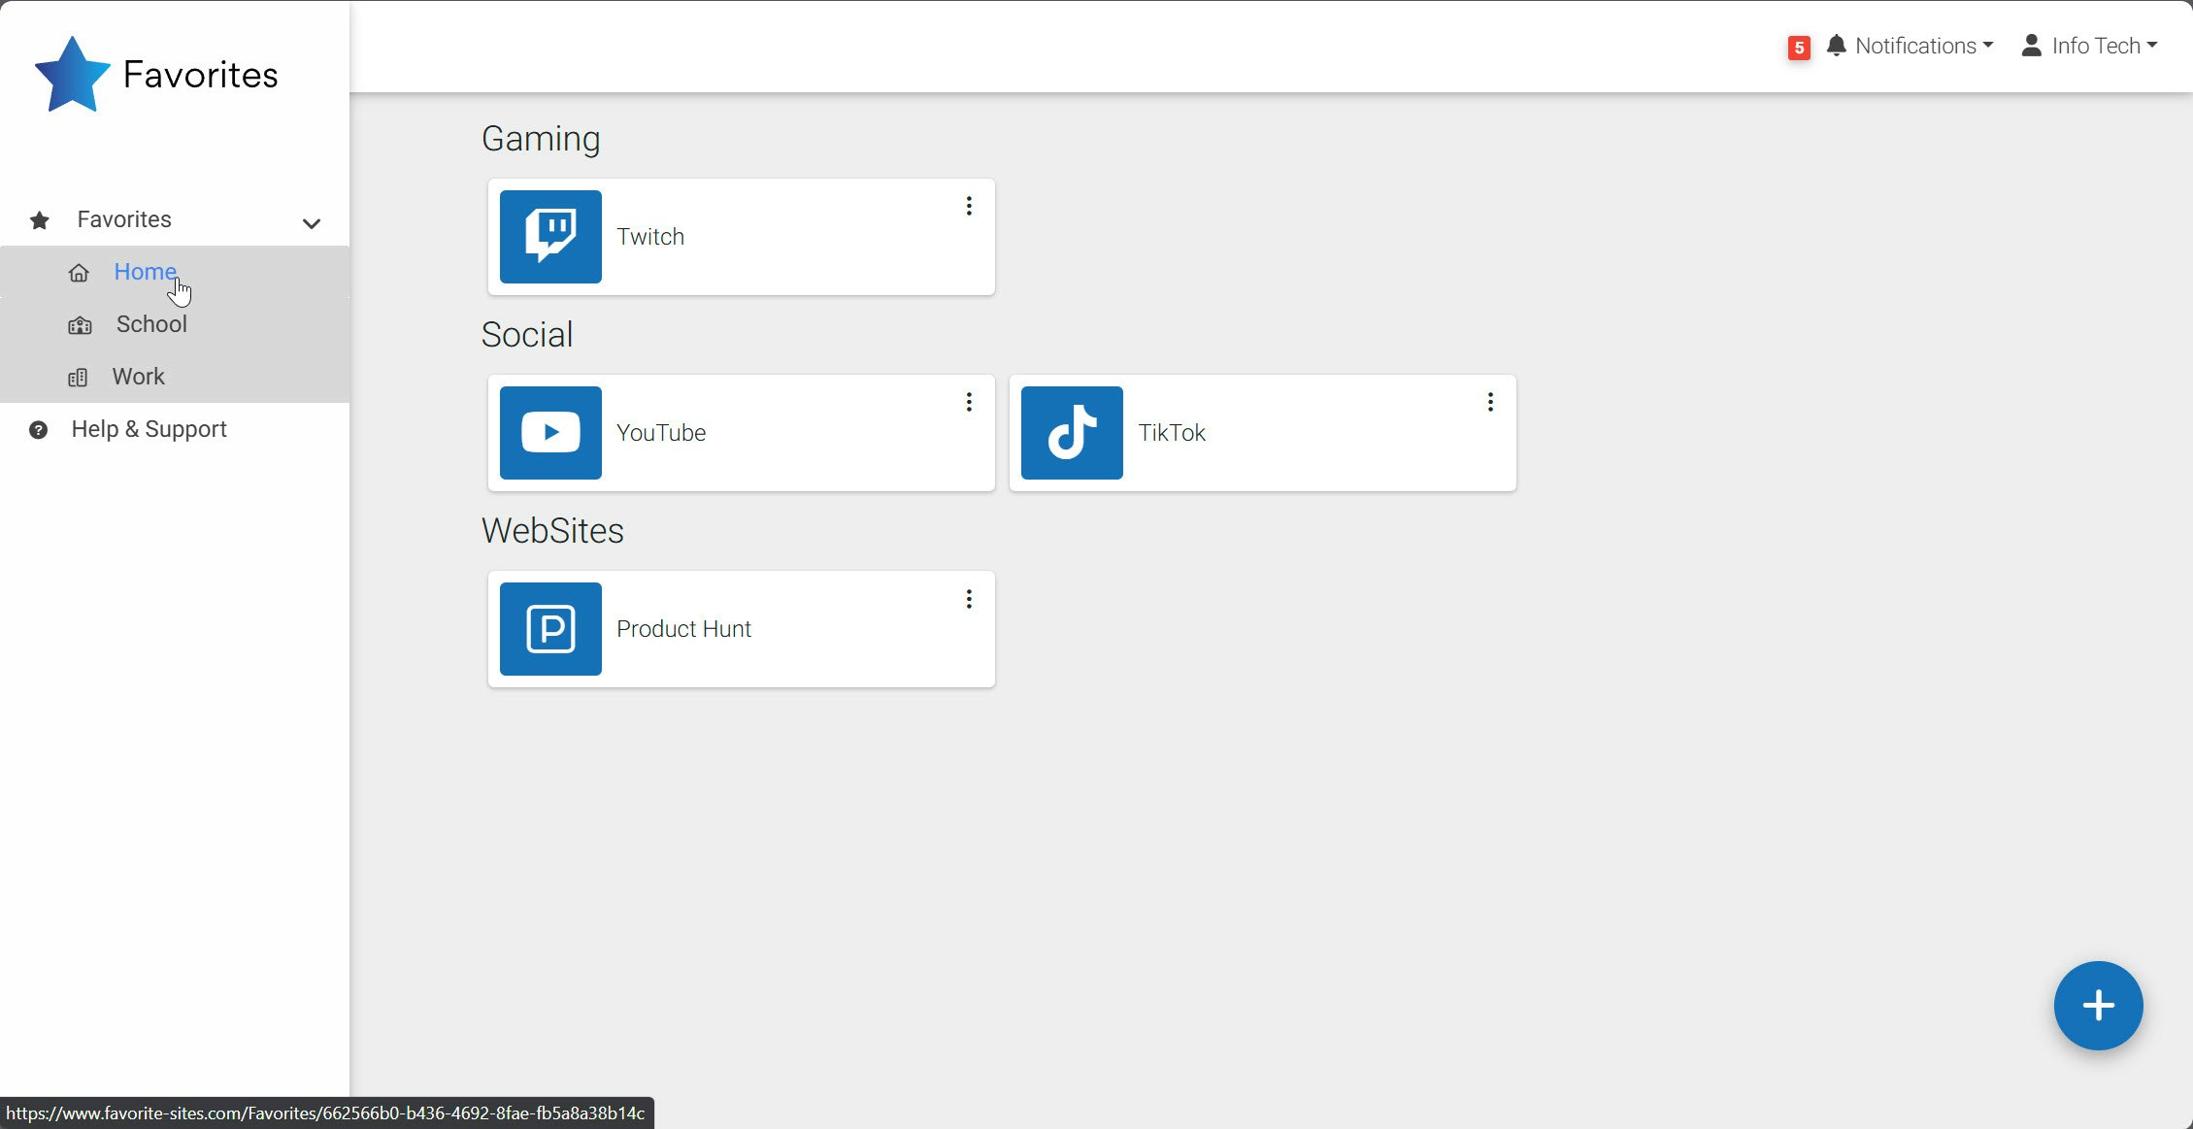
Task: Click the Favorites sidebar menu label
Action: [x=124, y=219]
